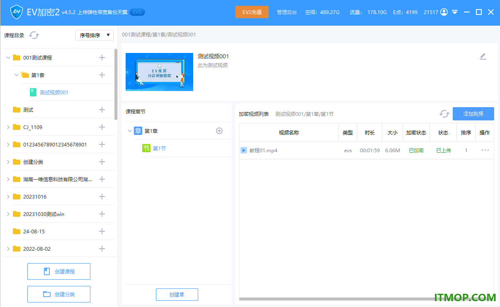
Task: Click the 001测试课程/第1套/测试视频001 breadcrumb path
Action: (x=159, y=35)
